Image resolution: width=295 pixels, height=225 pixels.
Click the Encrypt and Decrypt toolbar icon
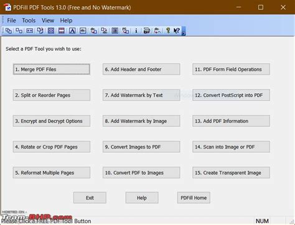[30, 31]
